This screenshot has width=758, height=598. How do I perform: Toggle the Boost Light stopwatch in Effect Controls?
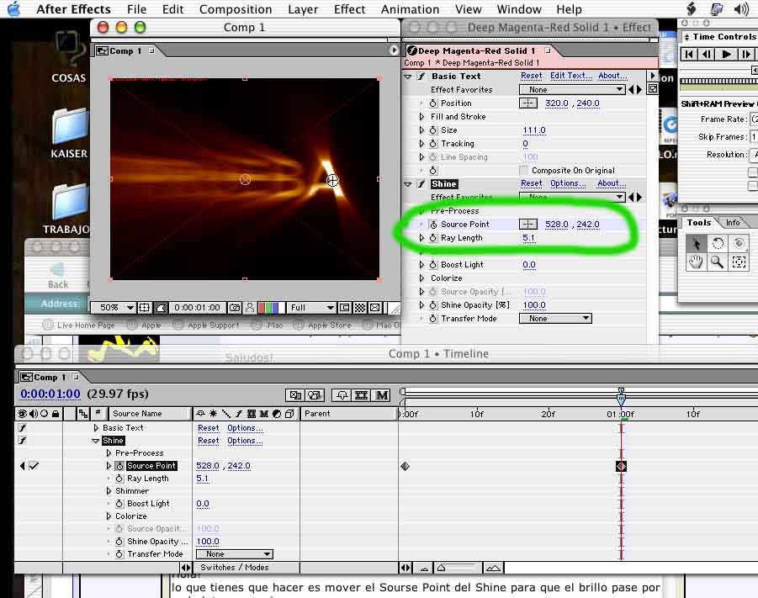pyautogui.click(x=433, y=265)
